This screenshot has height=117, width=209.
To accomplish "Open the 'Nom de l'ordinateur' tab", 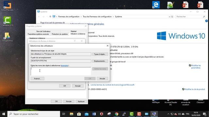I will [x=43, y=31].
